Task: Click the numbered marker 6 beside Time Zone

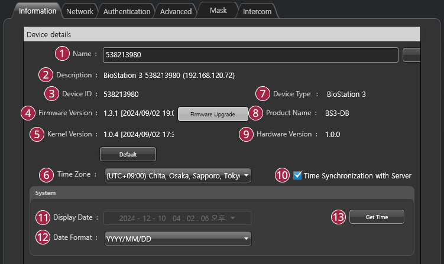Action: 47,175
